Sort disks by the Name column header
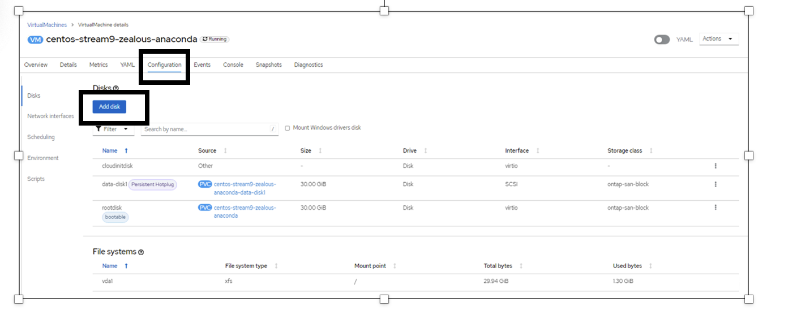 pos(110,151)
